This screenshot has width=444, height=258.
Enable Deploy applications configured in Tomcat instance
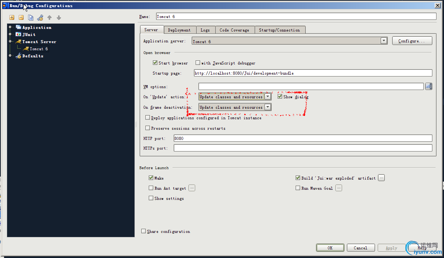click(x=148, y=117)
